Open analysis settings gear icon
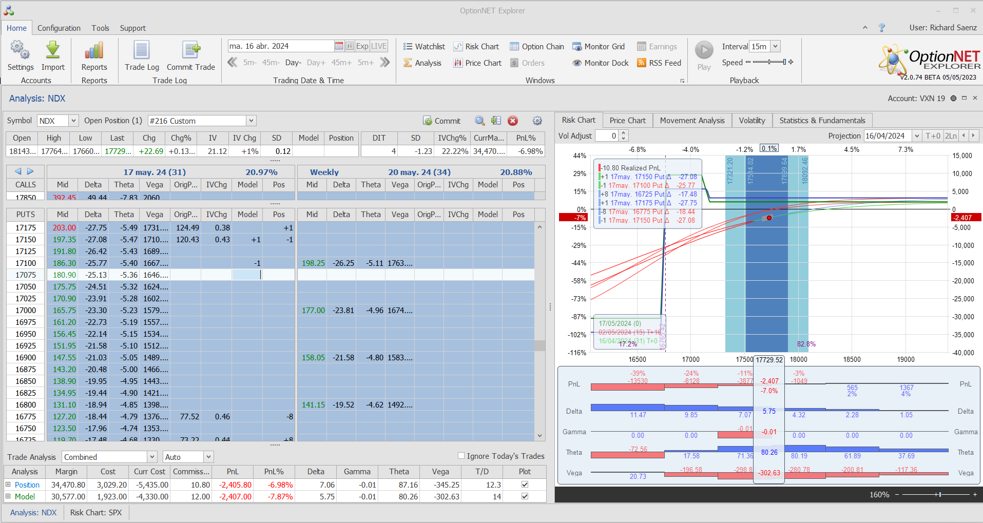This screenshot has width=983, height=523. coord(537,121)
